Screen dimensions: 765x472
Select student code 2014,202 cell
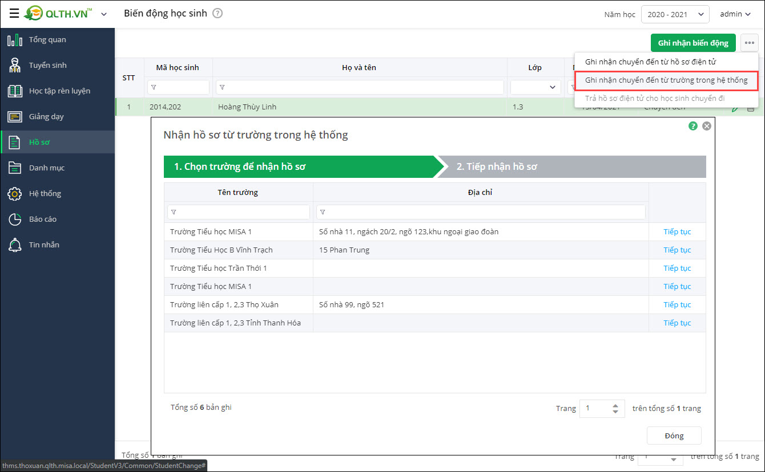click(x=178, y=107)
